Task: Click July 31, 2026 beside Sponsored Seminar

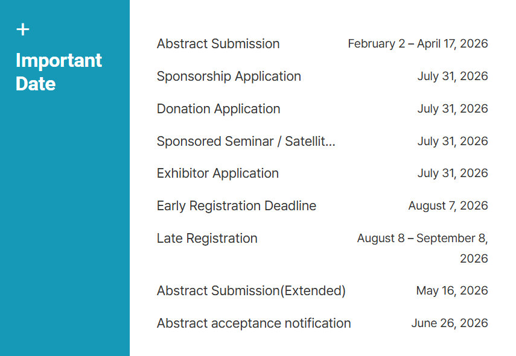Action: coord(453,141)
